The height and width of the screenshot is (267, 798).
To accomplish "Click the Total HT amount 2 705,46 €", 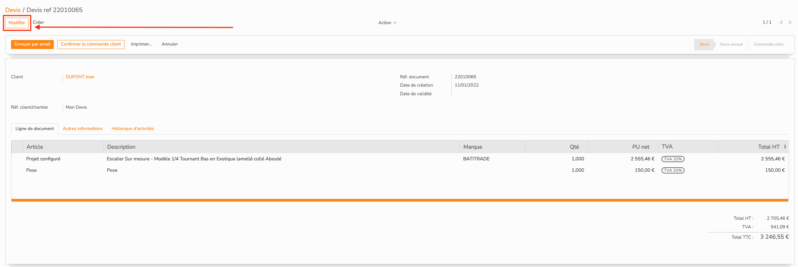I will click(778, 218).
